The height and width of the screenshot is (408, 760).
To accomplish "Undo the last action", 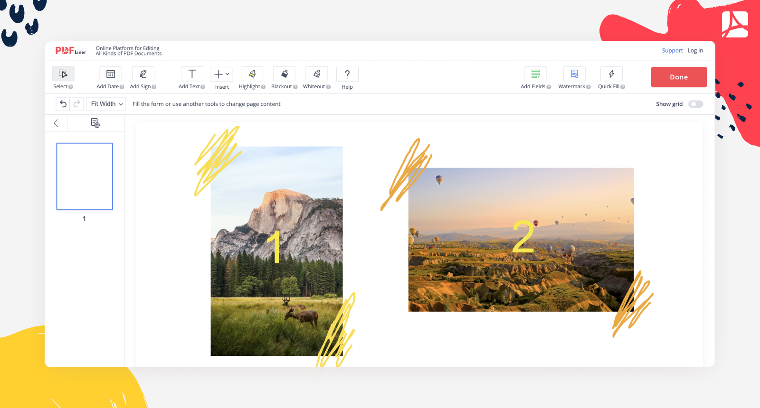I will 63,104.
